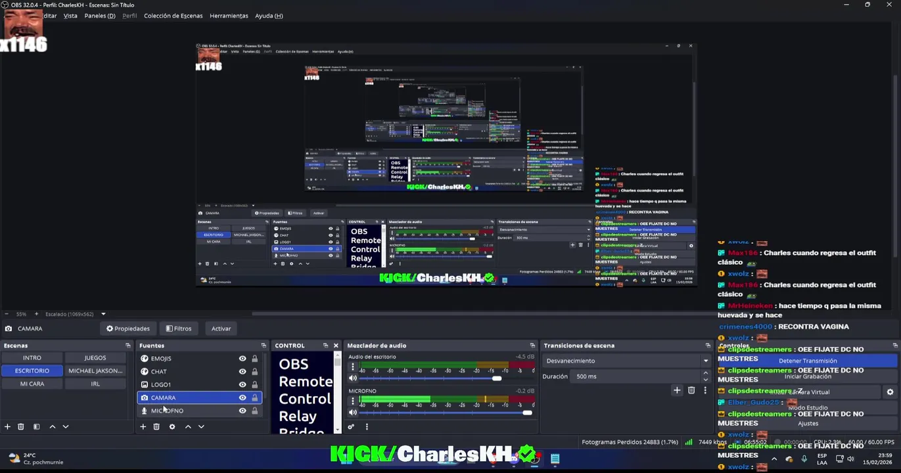901x473 pixels.
Task: Remove selected scene with Escenas trash icon
Action: tap(20, 427)
